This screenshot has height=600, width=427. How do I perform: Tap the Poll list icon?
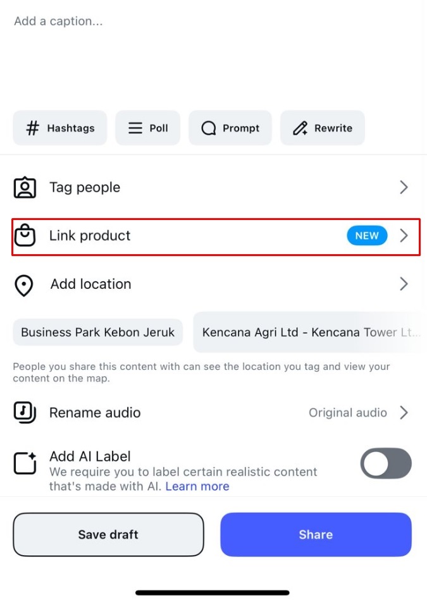pyautogui.click(x=135, y=128)
